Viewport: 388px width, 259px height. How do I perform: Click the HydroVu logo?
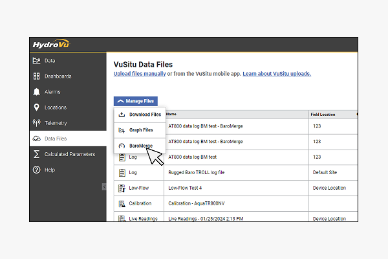point(52,44)
